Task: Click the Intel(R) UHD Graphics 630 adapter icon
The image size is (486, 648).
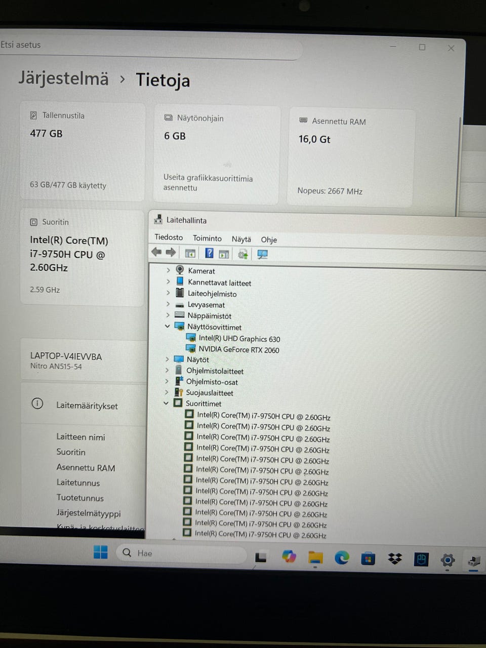Action: [191, 338]
